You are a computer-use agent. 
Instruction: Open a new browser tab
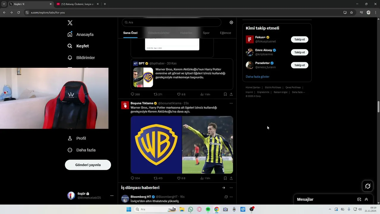(x=105, y=4)
